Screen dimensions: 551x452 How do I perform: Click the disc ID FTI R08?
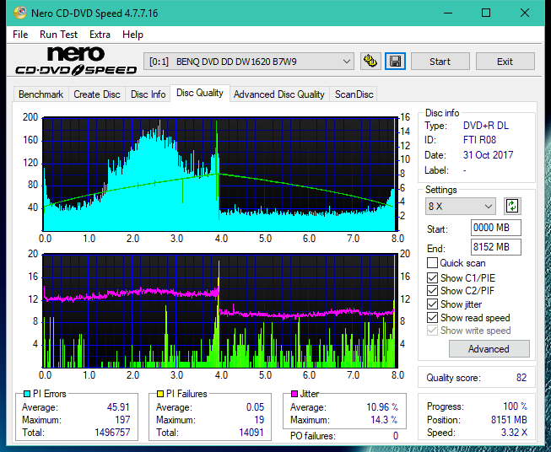(479, 140)
